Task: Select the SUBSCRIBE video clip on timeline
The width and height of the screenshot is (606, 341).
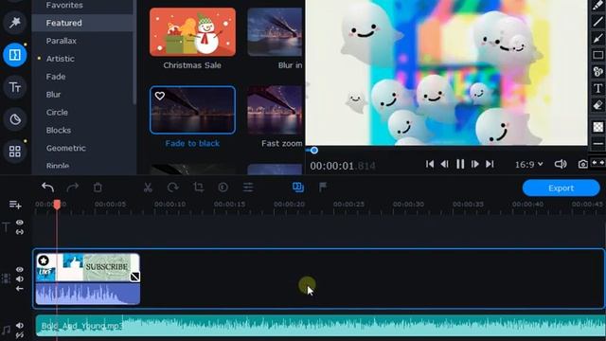Action: (x=88, y=278)
